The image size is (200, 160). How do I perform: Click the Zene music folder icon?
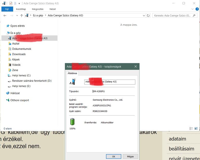(10, 70)
